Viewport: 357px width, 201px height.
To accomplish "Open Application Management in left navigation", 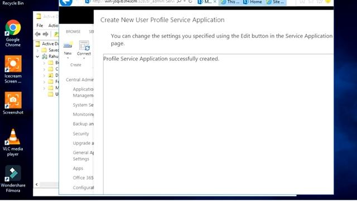I will point(83,92).
